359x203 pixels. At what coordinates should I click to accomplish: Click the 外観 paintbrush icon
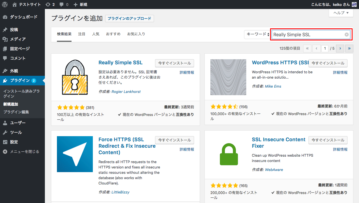(x=5, y=71)
